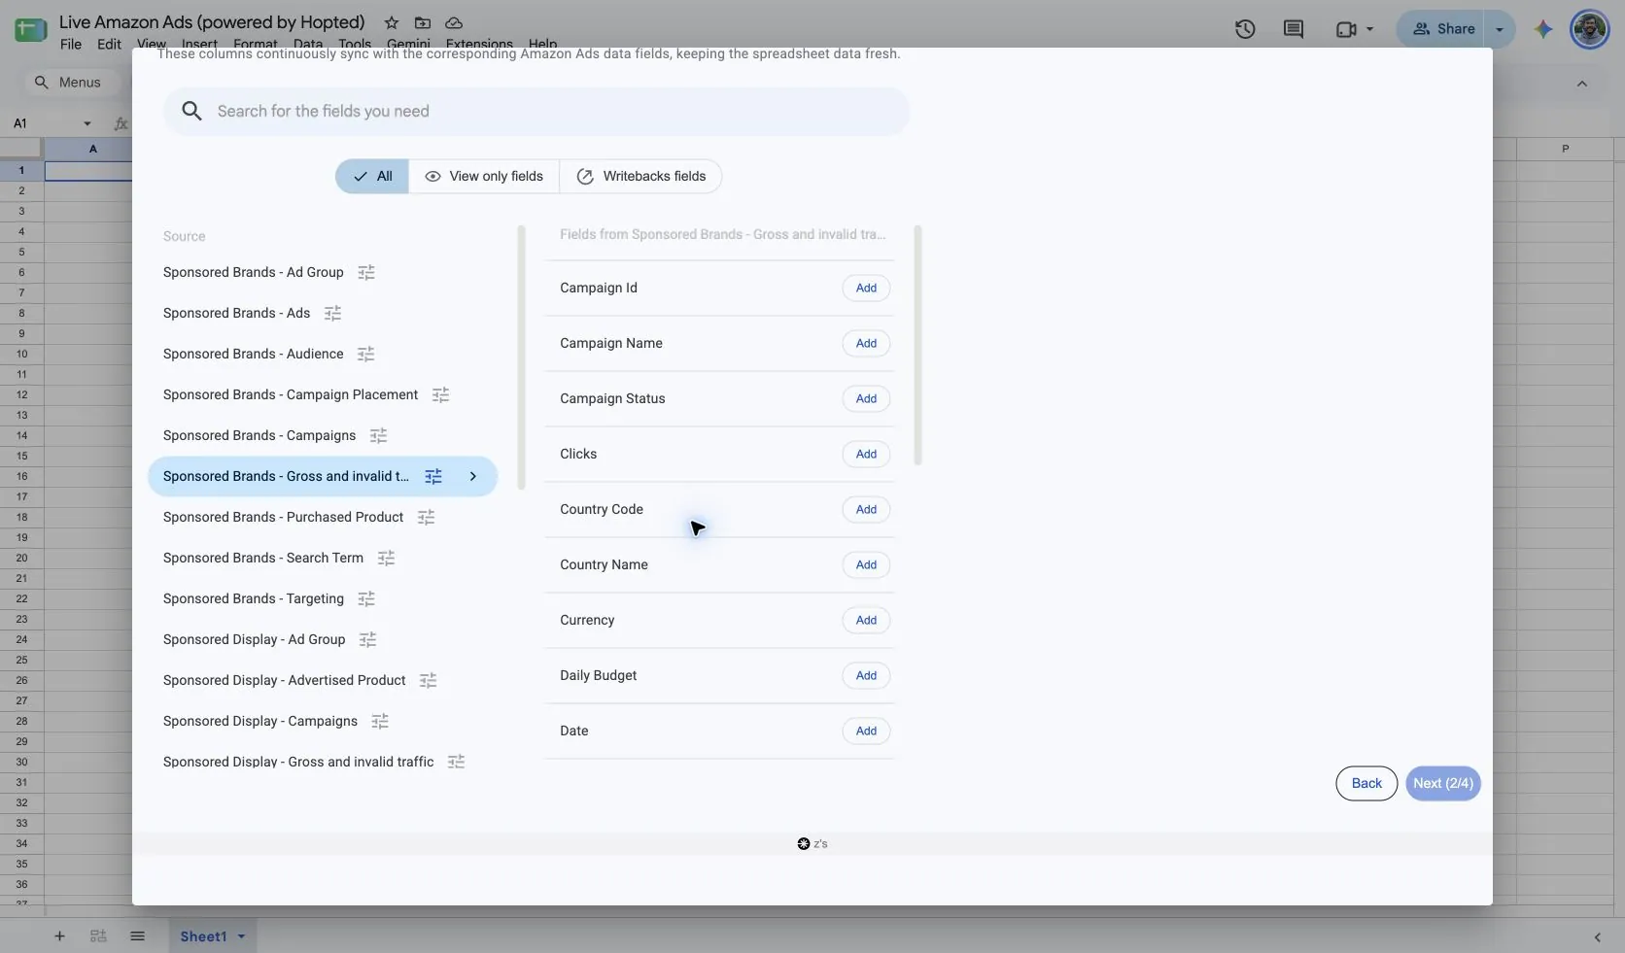Select row 1 header in the spreadsheet

click(x=21, y=171)
